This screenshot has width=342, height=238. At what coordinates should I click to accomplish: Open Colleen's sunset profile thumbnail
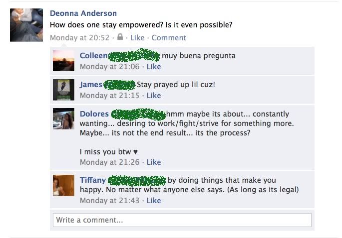pyautogui.click(x=63, y=60)
